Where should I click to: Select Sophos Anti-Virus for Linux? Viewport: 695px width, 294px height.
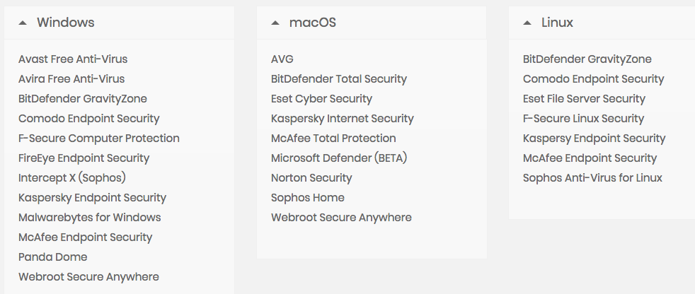point(592,178)
